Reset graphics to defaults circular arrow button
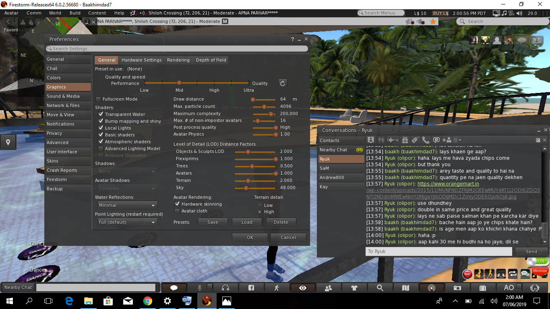The width and height of the screenshot is (550, 309). click(283, 83)
